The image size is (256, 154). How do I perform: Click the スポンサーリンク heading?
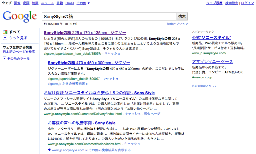(x=203, y=32)
